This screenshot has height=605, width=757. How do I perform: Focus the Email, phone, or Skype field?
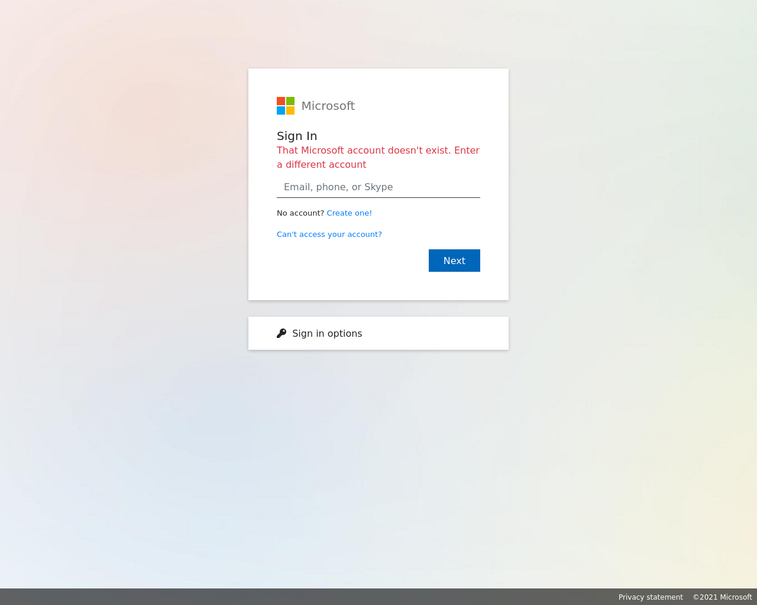pos(378,187)
